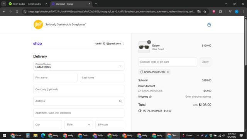
Task: Click the shipping help question mark icon
Action: (150, 97)
